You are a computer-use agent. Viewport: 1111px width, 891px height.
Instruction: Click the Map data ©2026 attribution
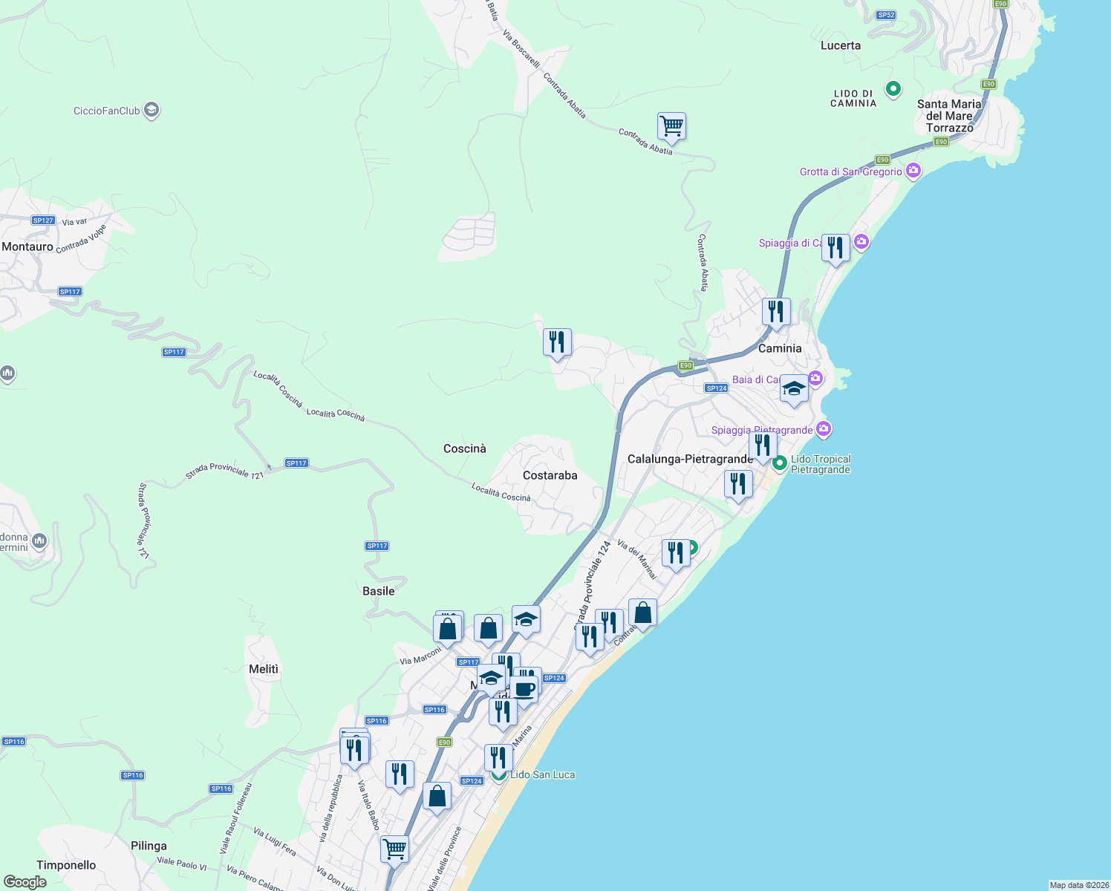(1079, 885)
